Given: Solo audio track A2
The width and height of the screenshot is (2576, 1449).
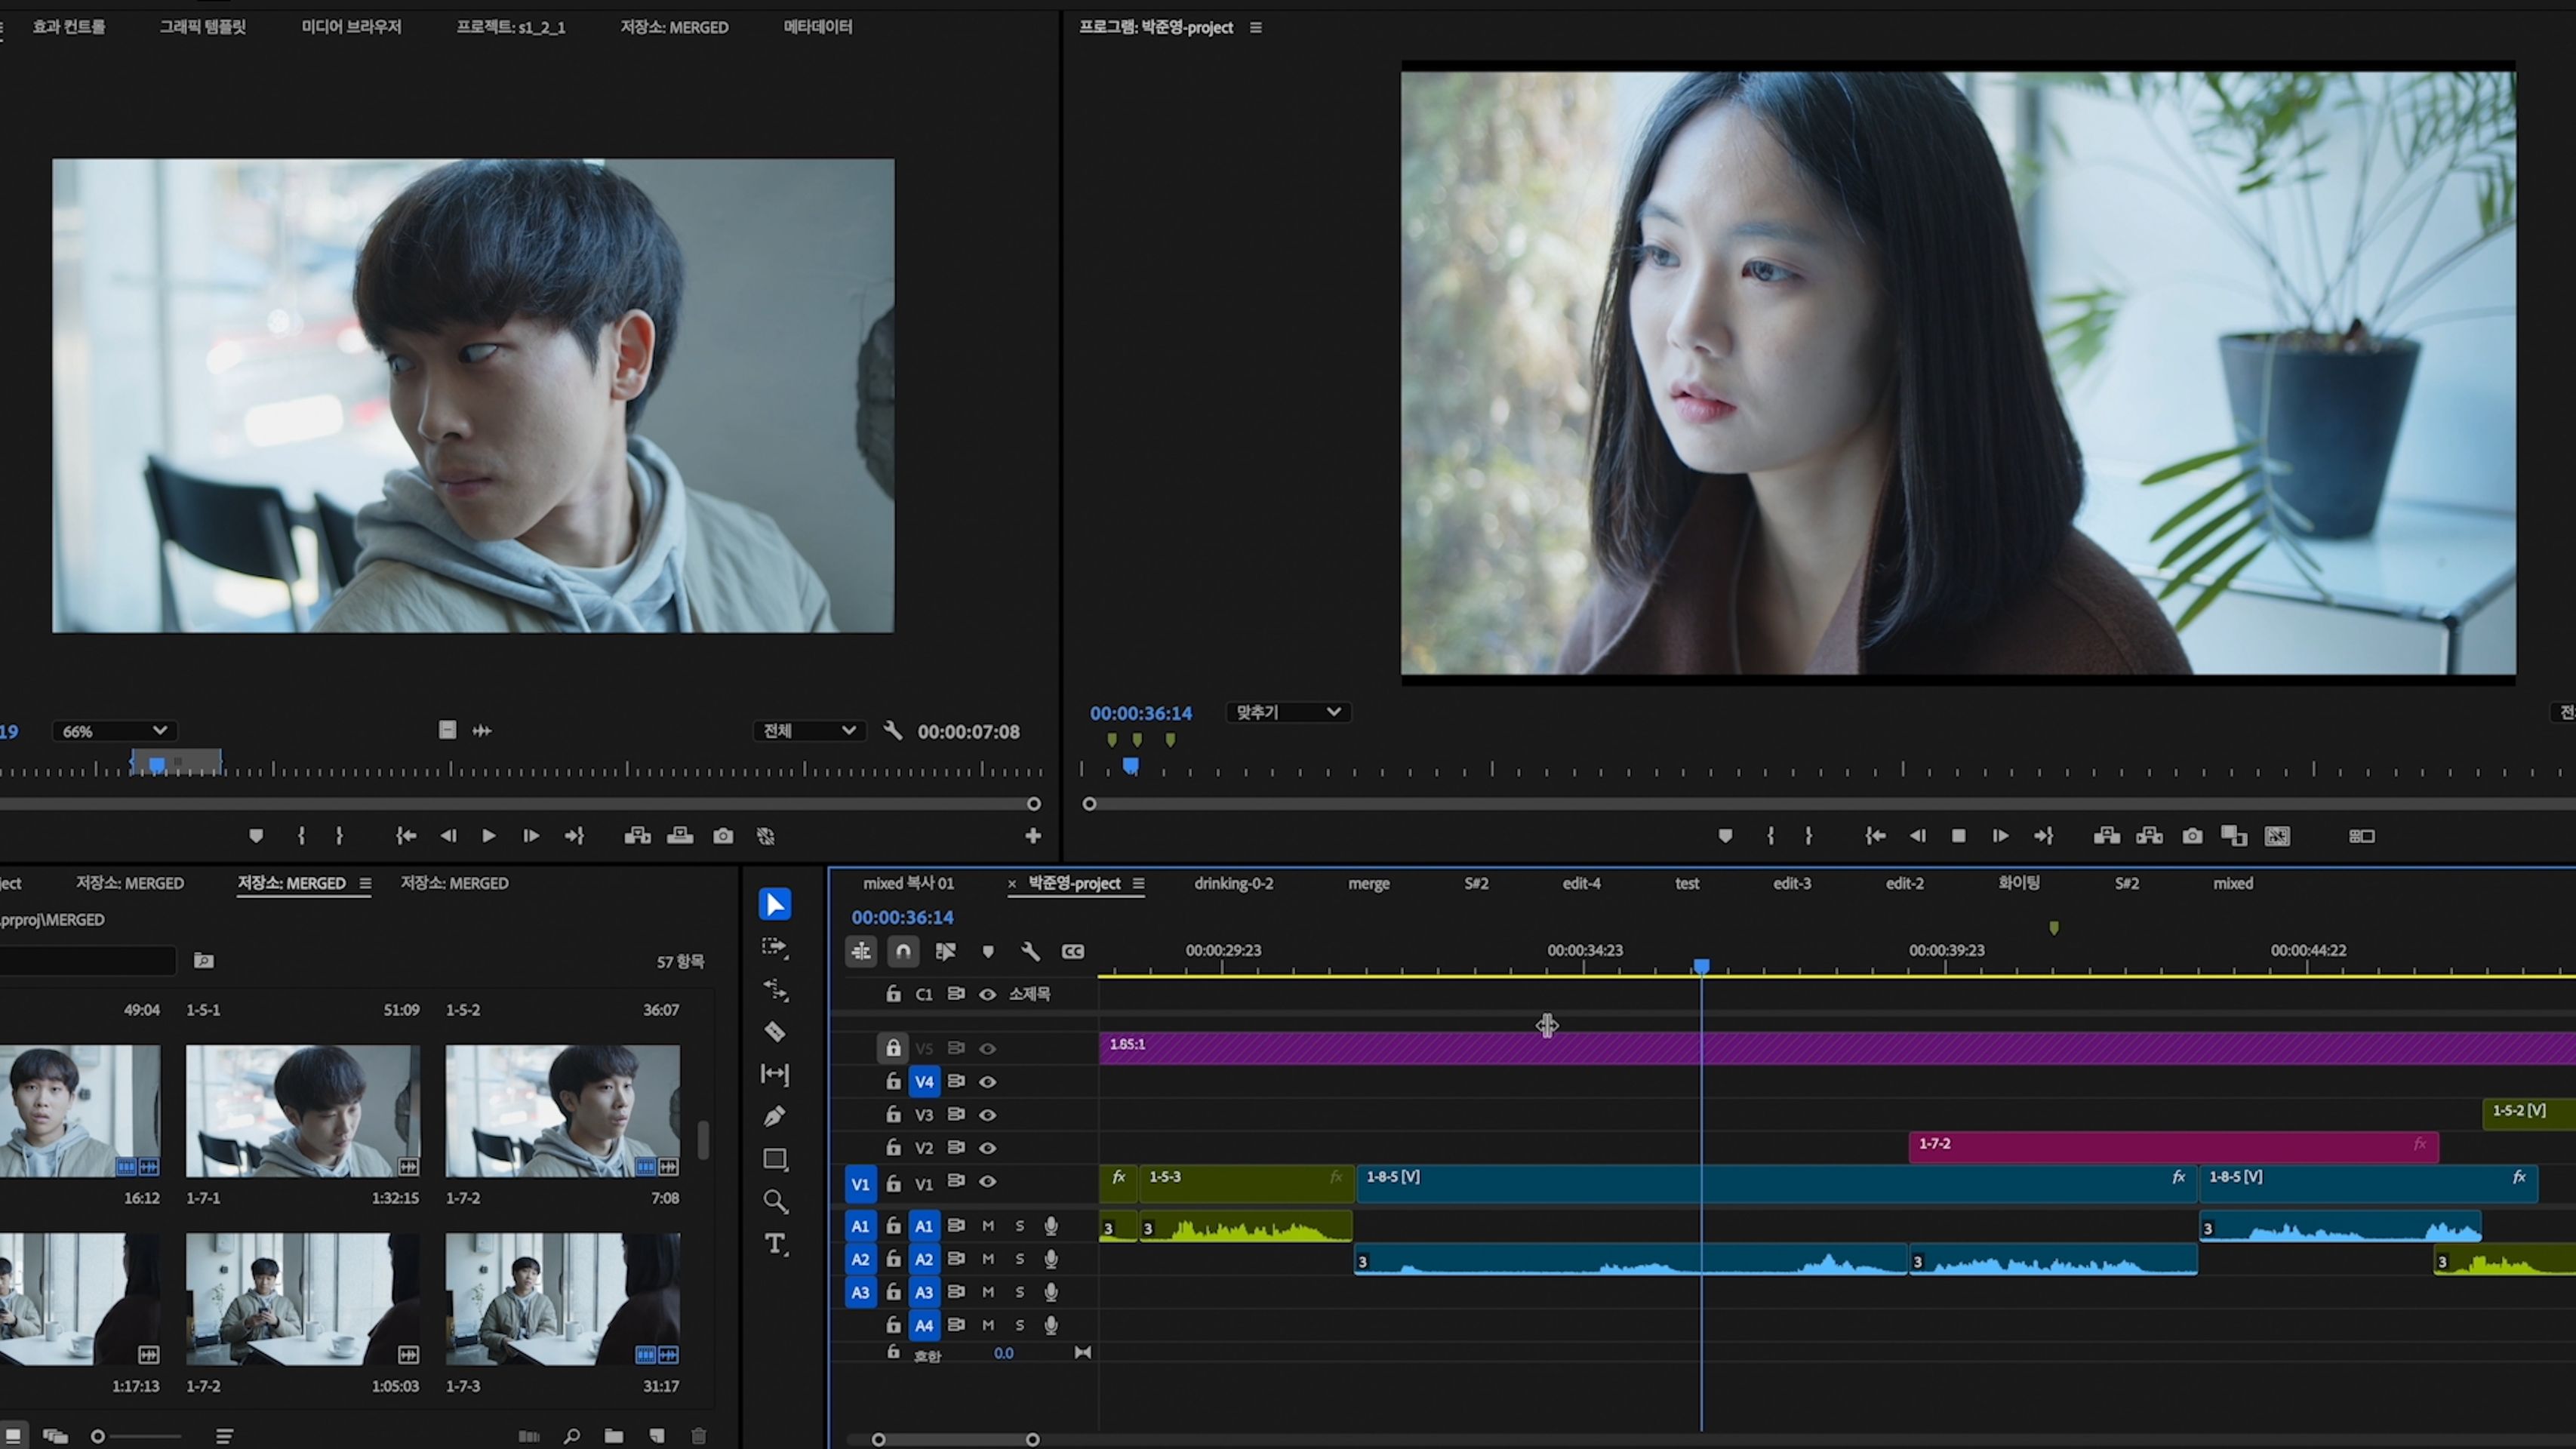Looking at the screenshot, I should (x=1020, y=1259).
